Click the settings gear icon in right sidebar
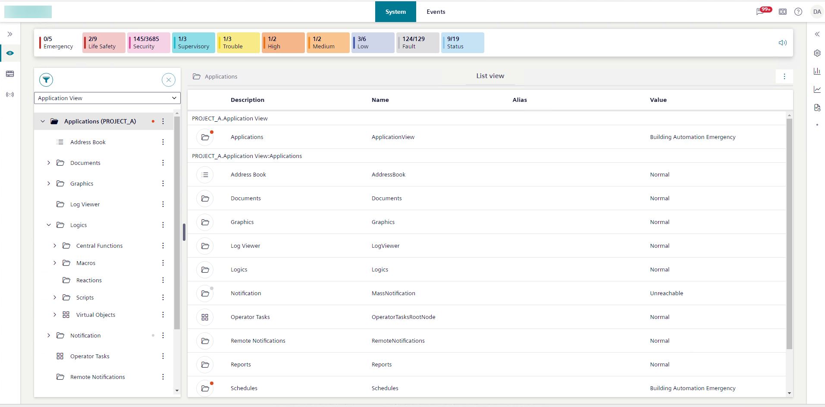The width and height of the screenshot is (825, 407). coord(817,53)
